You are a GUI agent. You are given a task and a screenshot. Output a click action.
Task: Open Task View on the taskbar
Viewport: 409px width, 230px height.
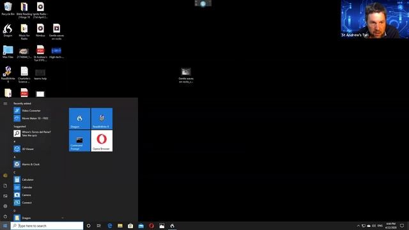click(x=99, y=226)
